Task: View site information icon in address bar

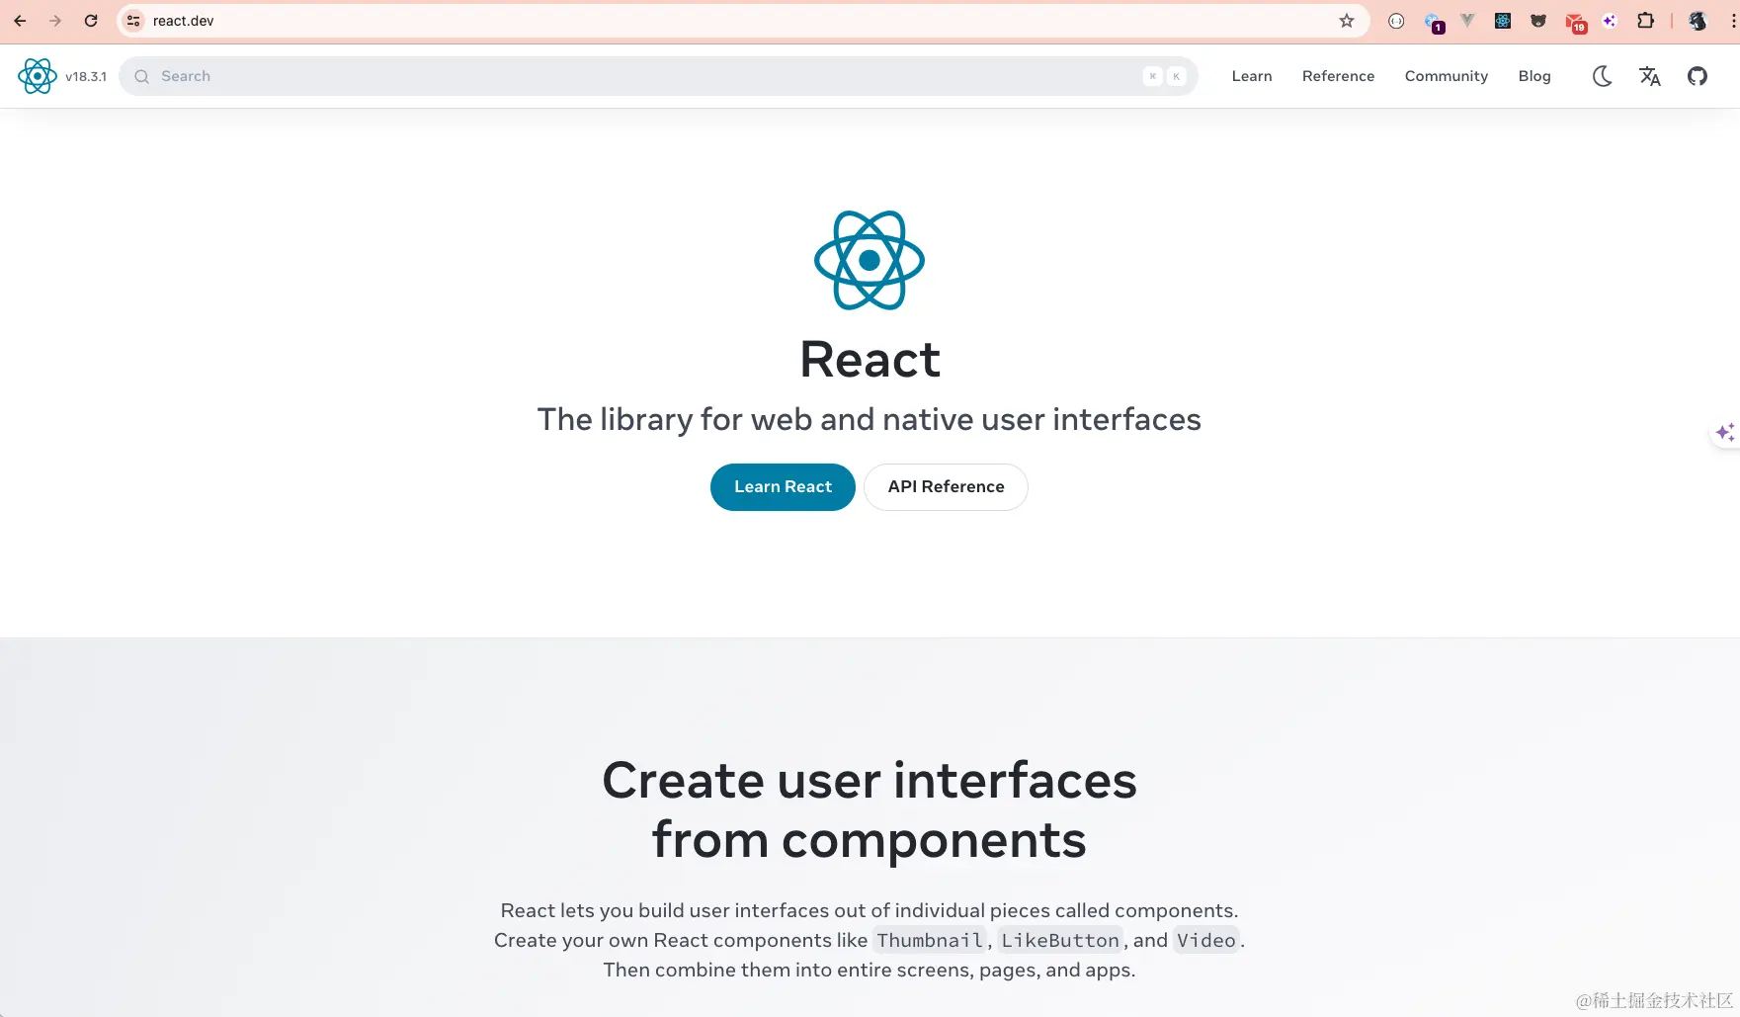Action: [133, 21]
